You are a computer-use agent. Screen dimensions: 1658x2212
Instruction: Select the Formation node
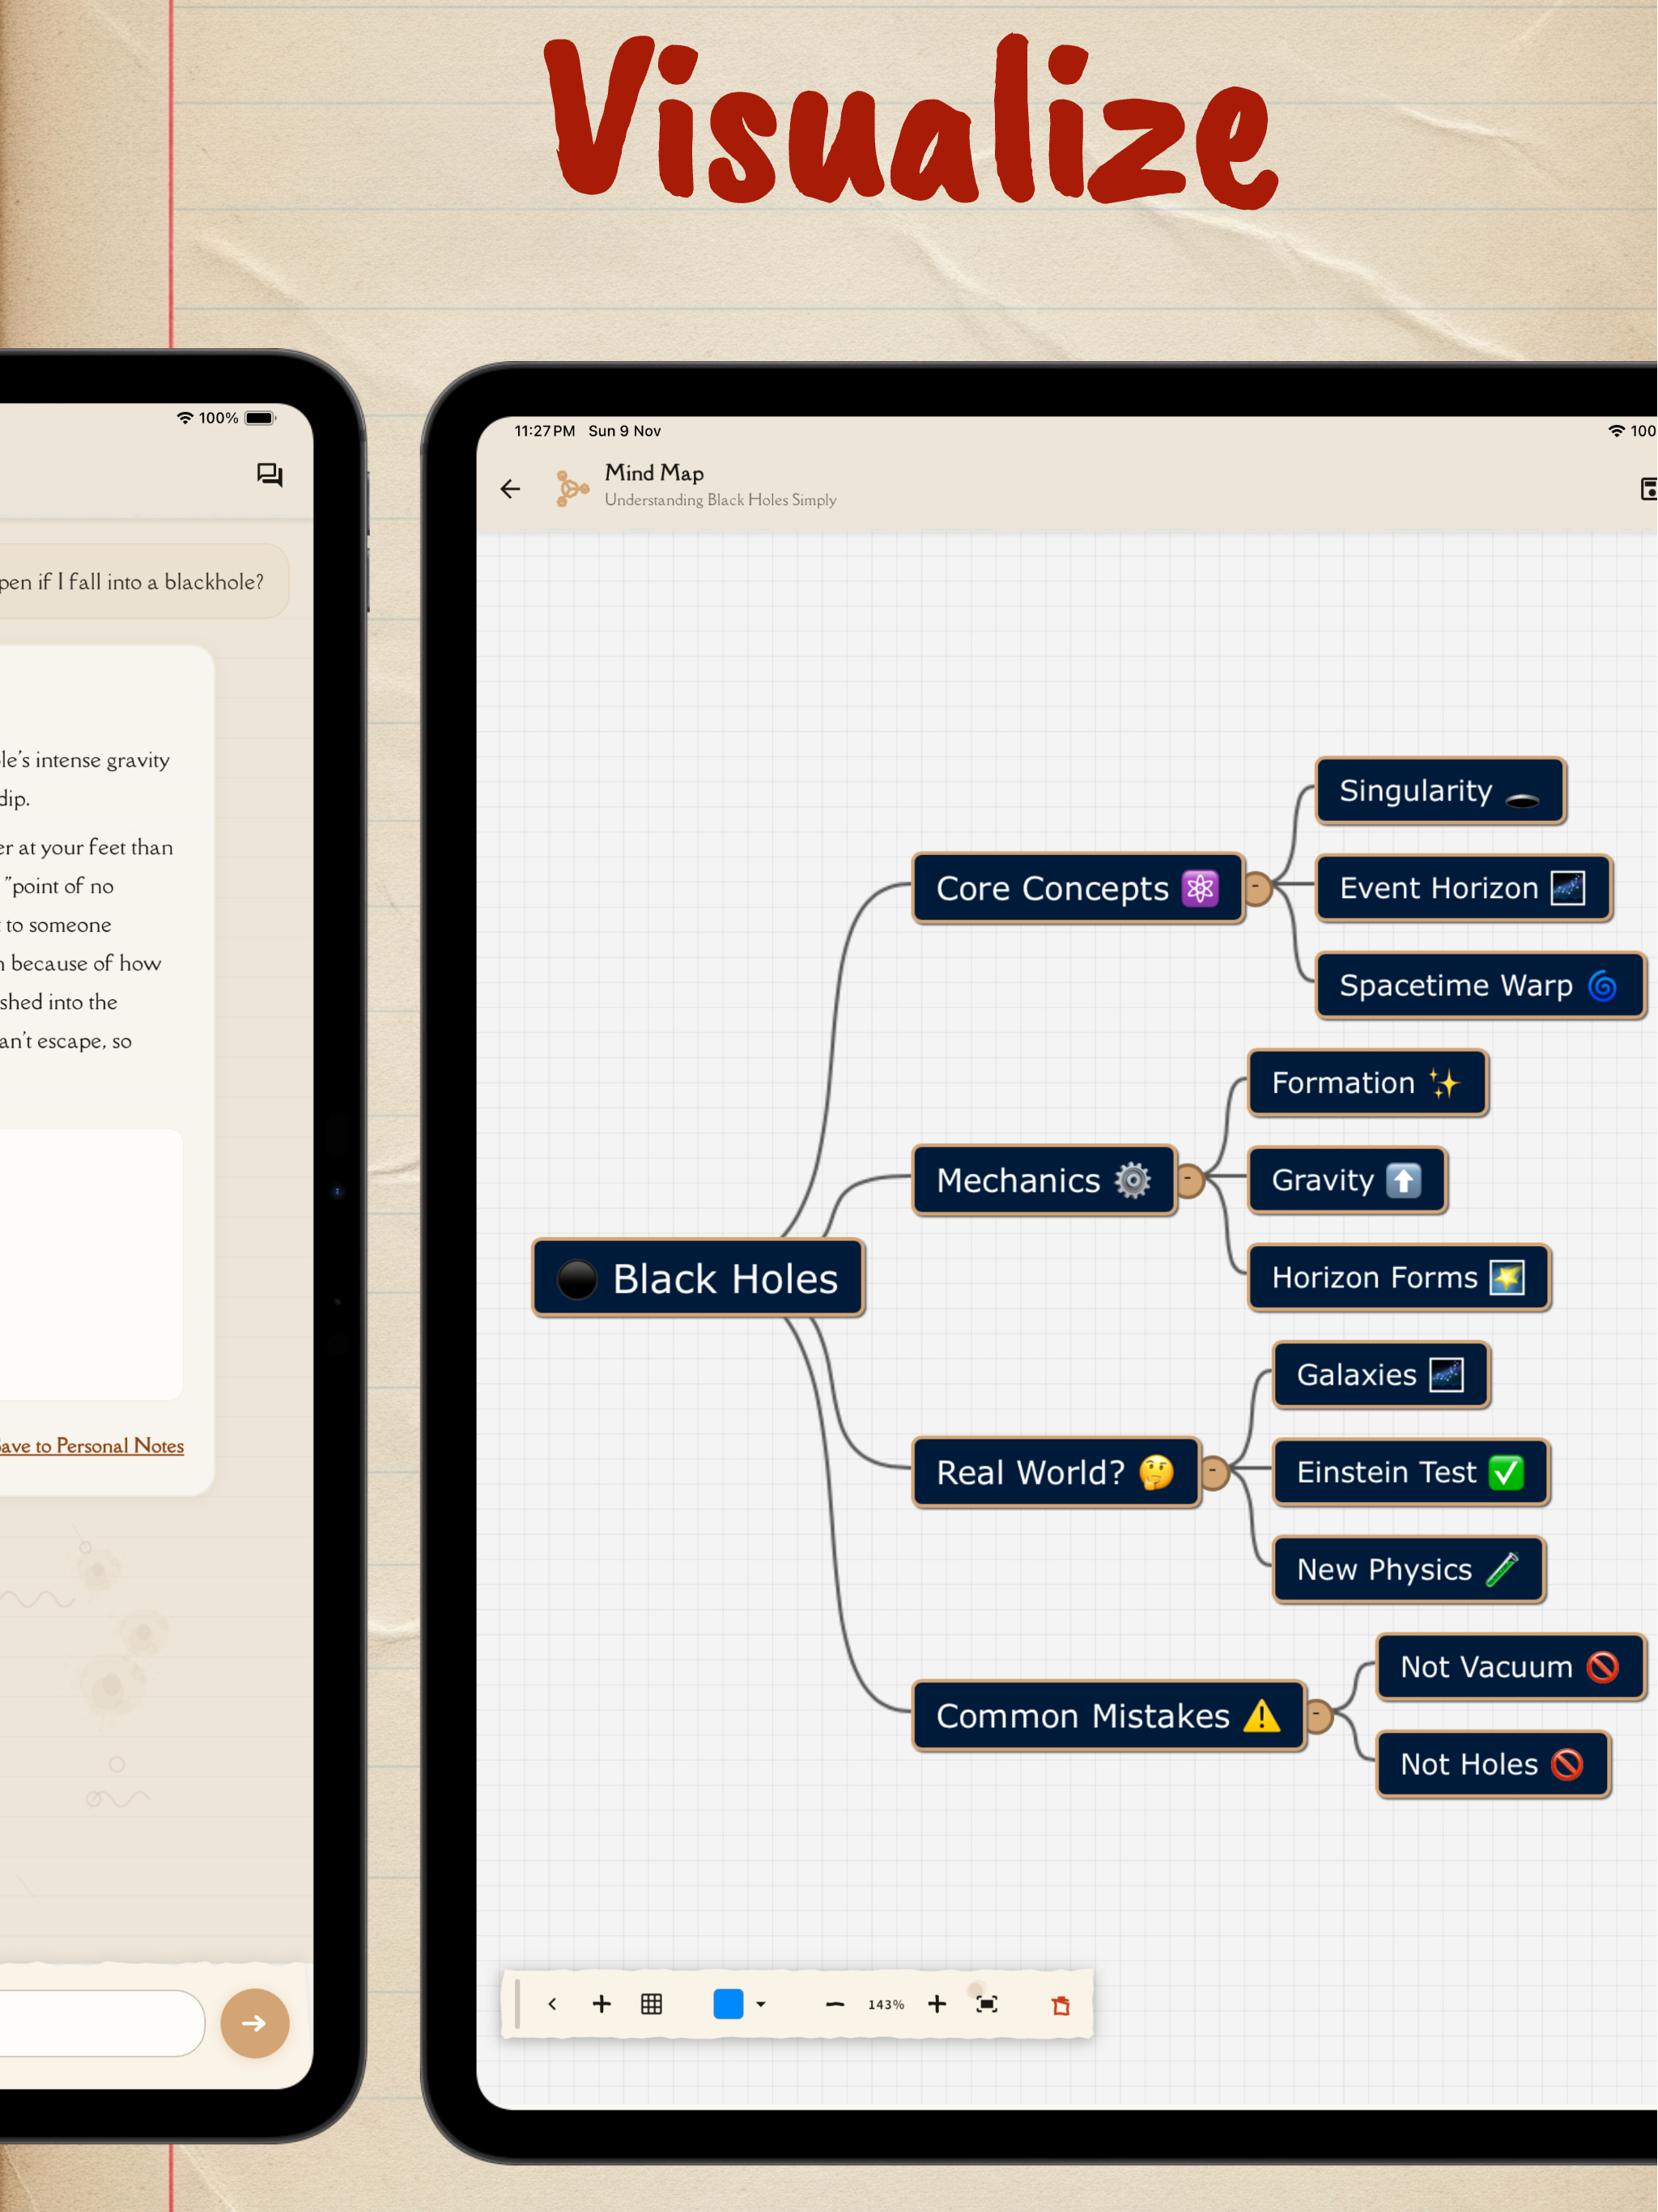[1368, 1082]
